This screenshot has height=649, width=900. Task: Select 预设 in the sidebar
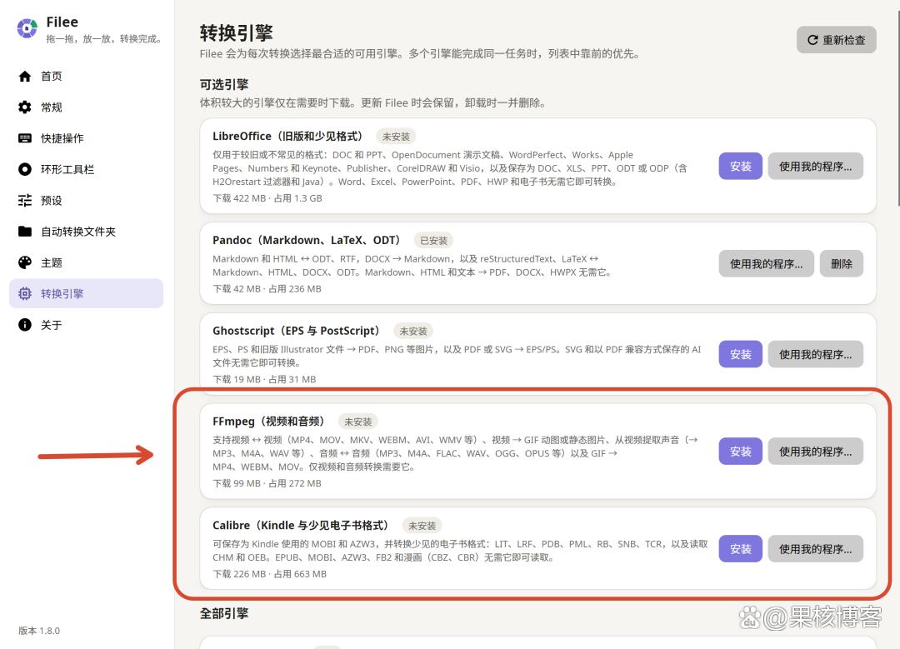(x=86, y=200)
